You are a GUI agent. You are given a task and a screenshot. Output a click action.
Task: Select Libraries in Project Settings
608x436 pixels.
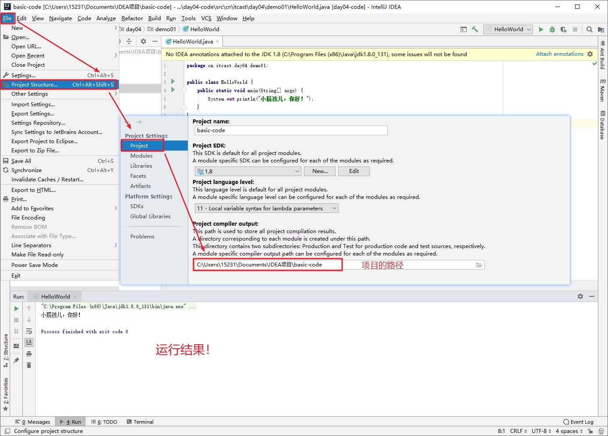pos(141,166)
